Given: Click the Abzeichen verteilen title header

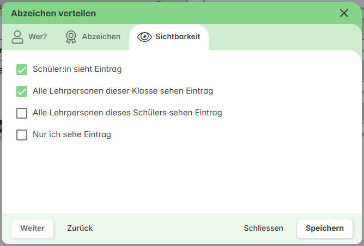Looking at the screenshot, I should coord(53,14).
